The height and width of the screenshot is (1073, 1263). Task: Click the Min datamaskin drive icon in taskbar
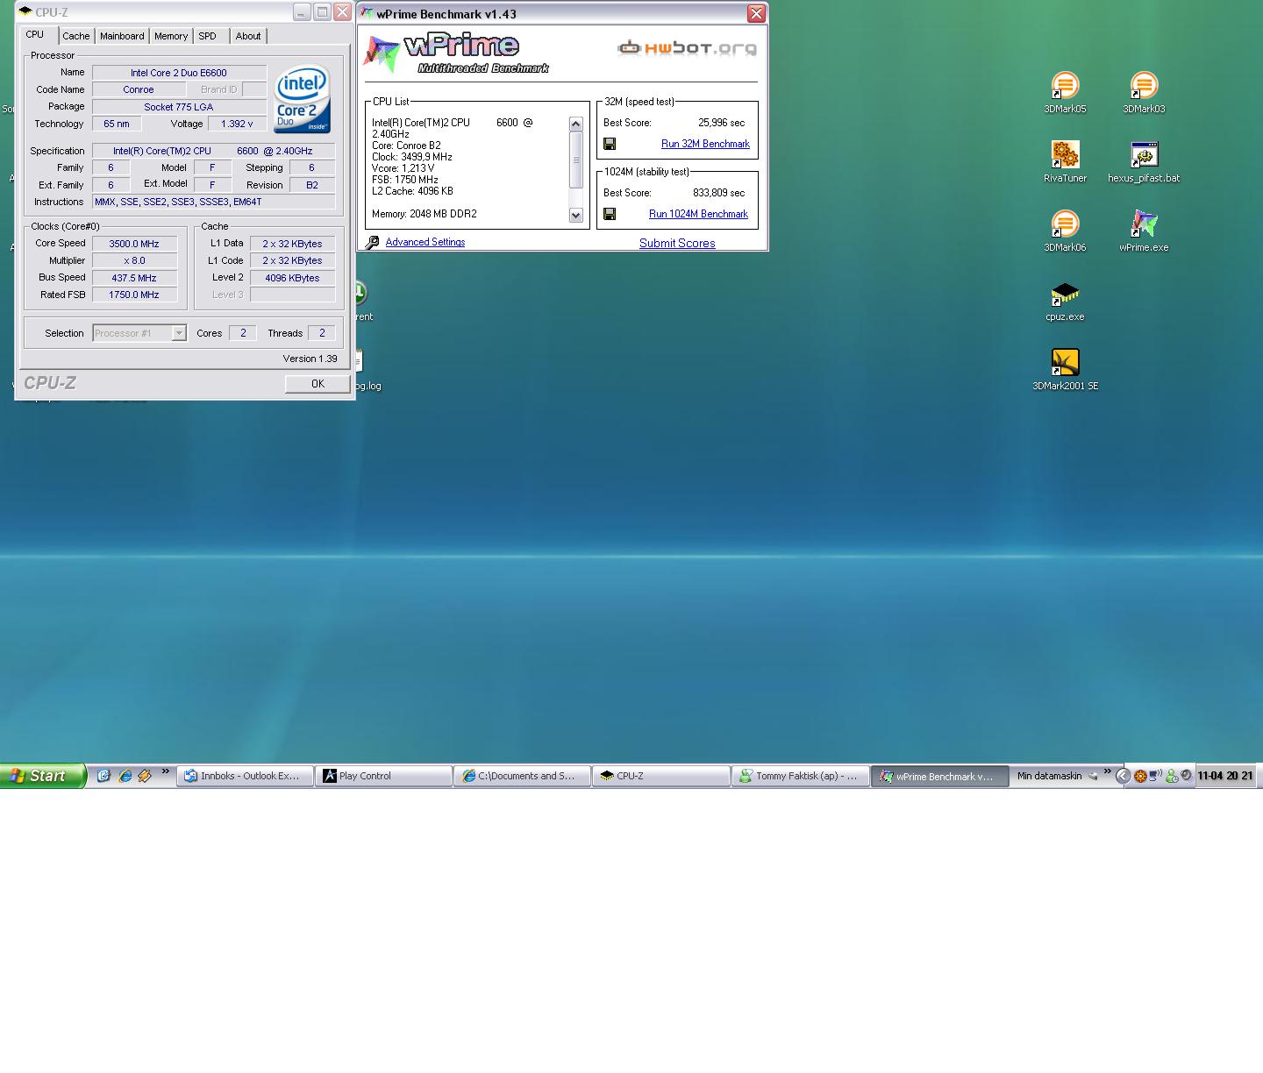[1092, 776]
